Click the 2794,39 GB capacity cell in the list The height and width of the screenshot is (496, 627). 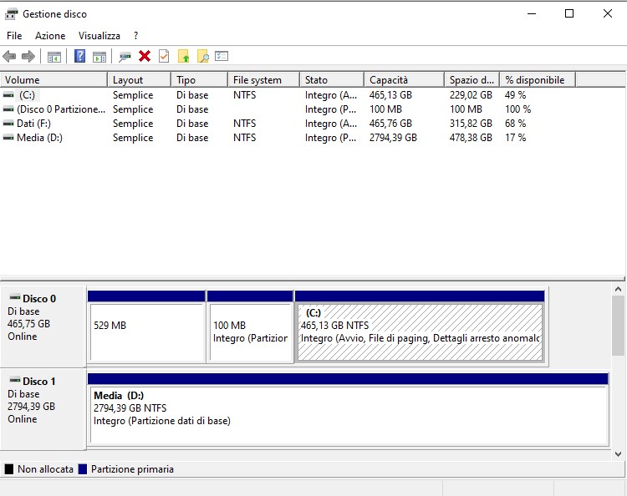click(393, 138)
